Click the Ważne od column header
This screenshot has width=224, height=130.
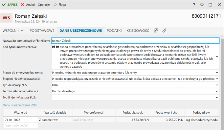(21, 113)
